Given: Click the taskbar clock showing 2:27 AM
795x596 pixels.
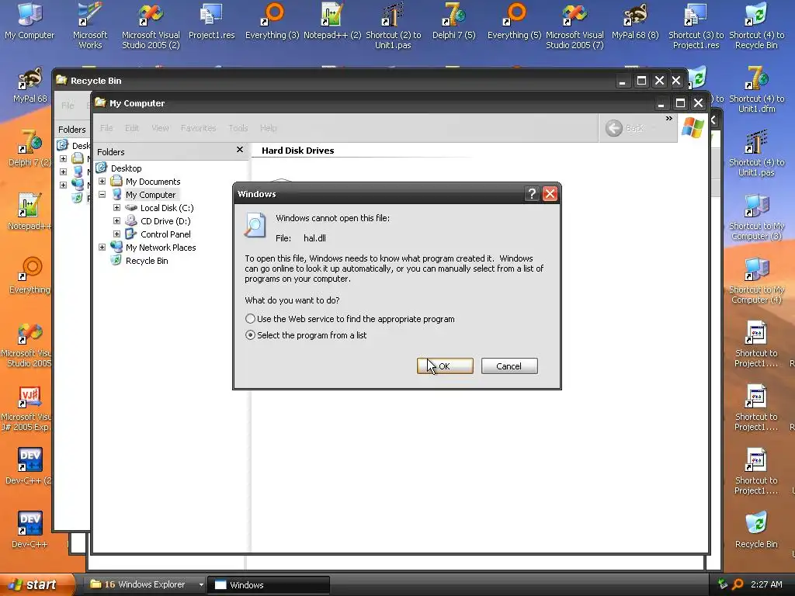Looking at the screenshot, I should click(x=766, y=584).
